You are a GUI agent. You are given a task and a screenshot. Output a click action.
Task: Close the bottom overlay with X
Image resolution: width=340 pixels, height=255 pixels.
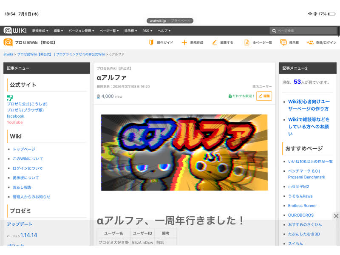336,216
